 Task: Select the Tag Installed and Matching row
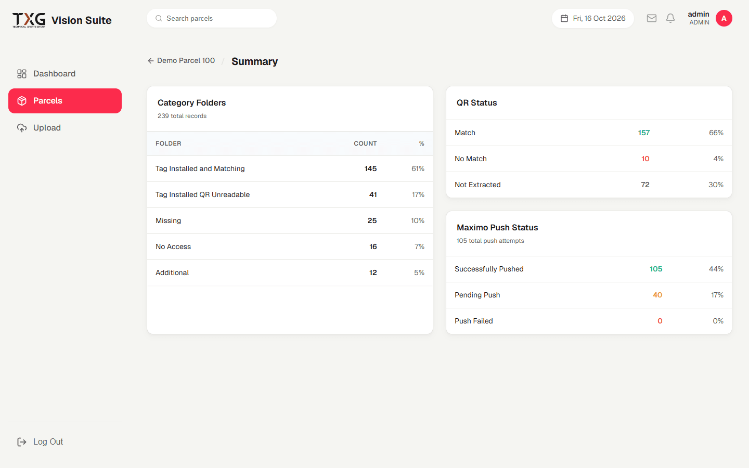(290, 169)
